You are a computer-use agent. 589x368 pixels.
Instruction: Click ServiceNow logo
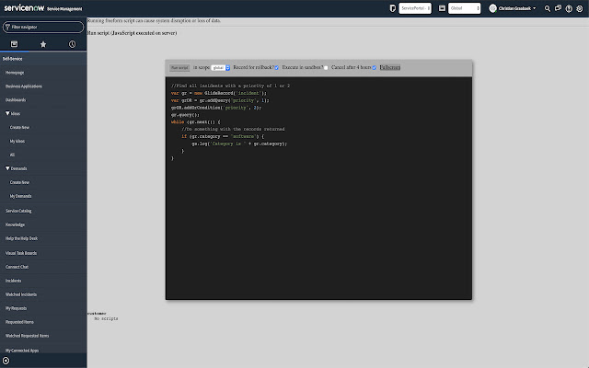coord(24,8)
